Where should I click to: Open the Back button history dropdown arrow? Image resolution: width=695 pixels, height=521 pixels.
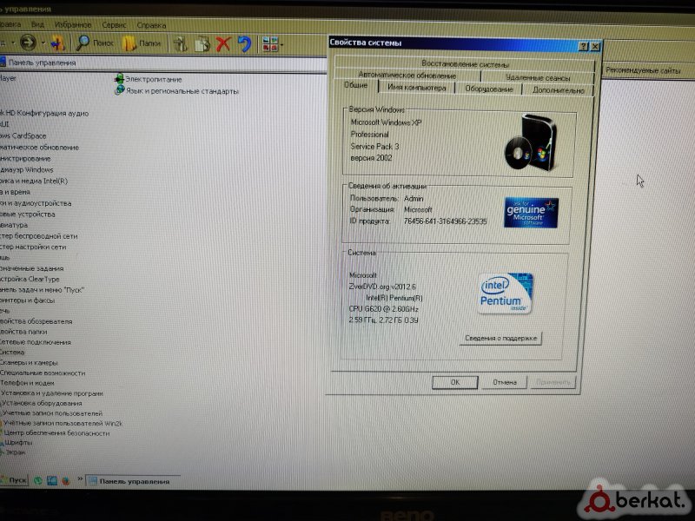pyautogui.click(x=13, y=43)
